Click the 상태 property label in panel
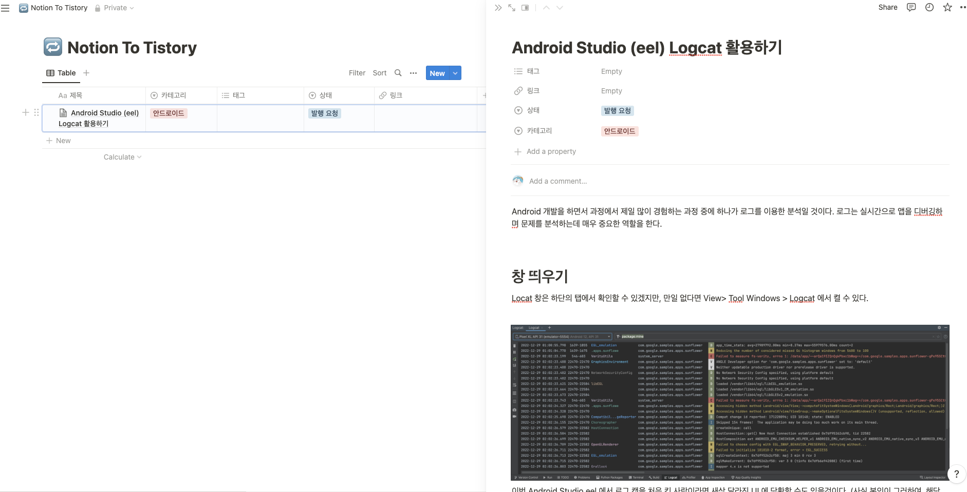Viewport: 967px width, 492px height. coord(533,110)
